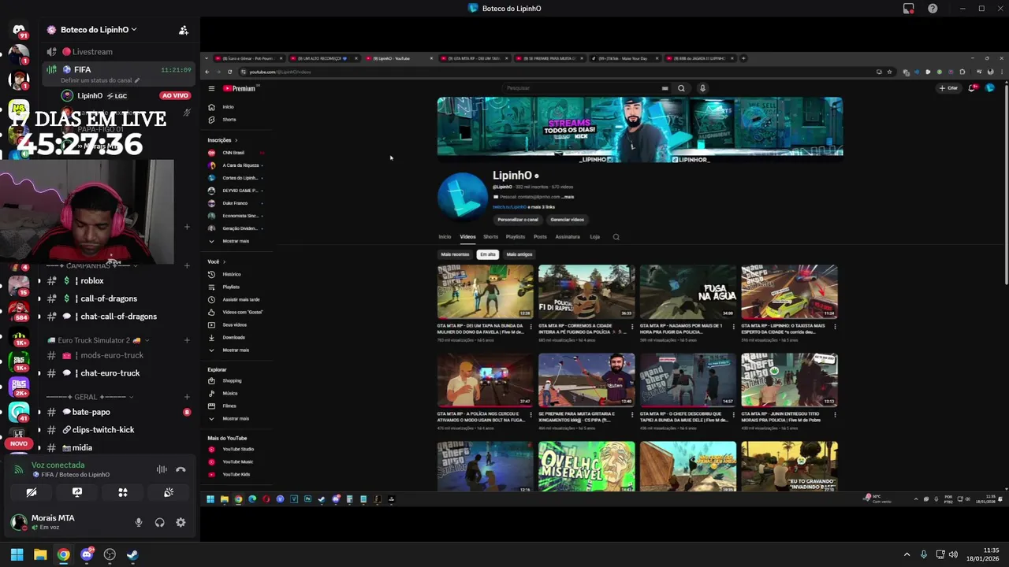Toggle Discord microphone mute
Viewport: 1009px width, 567px height.
click(139, 522)
